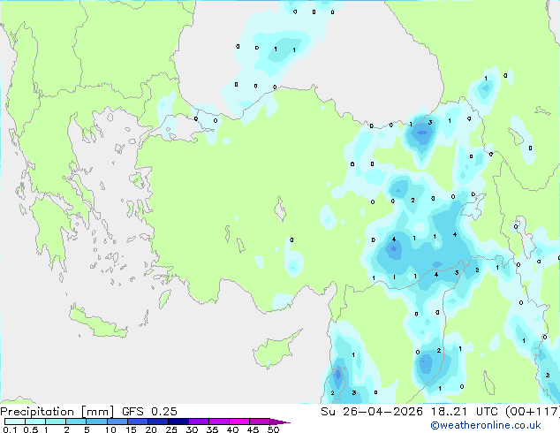The height and width of the screenshot is (433, 560).
Task: Click the '0.1' legend scale label
Action: 10,429
